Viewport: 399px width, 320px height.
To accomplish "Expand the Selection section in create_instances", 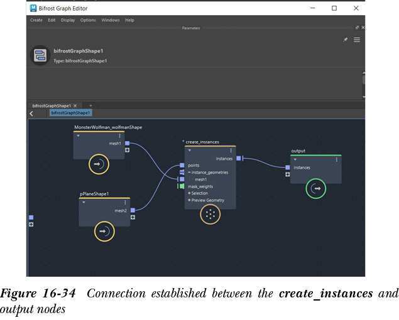I will (x=189, y=193).
